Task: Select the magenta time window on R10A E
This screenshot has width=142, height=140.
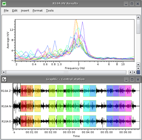Action: (x=128, y=121)
